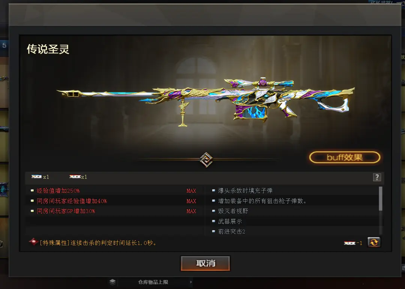Select the 经验值增加250% attribute row

114,190
